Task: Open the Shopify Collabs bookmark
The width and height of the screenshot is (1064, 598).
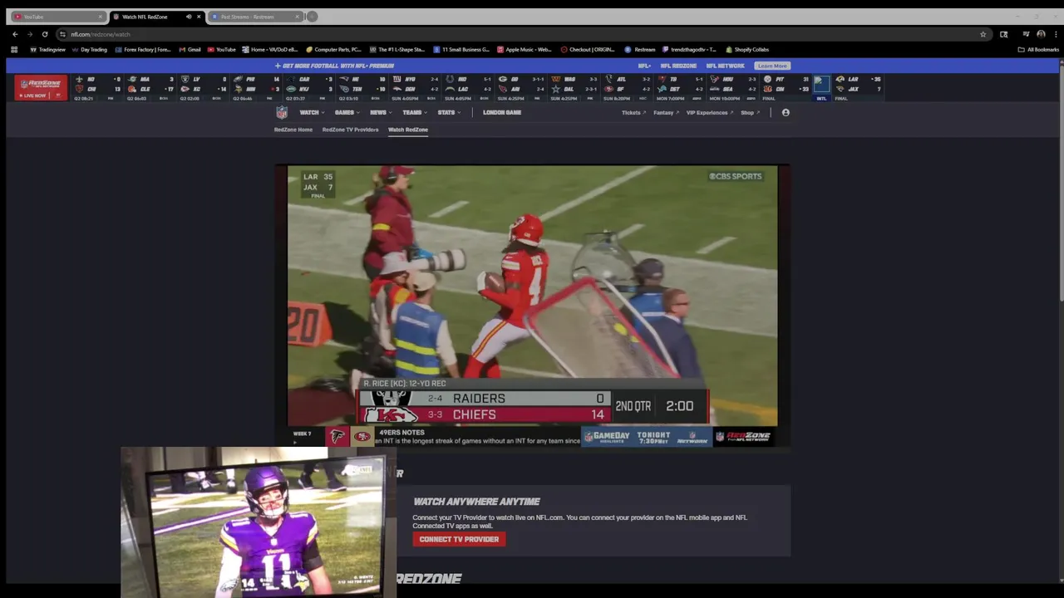Action: [747, 49]
